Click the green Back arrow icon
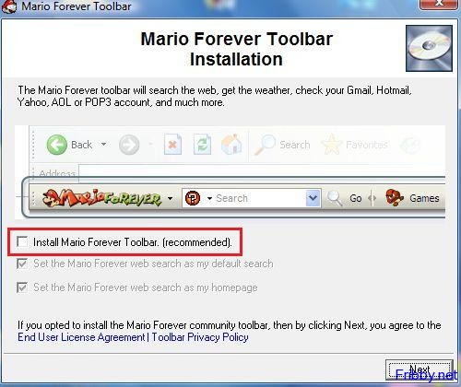 (57, 145)
